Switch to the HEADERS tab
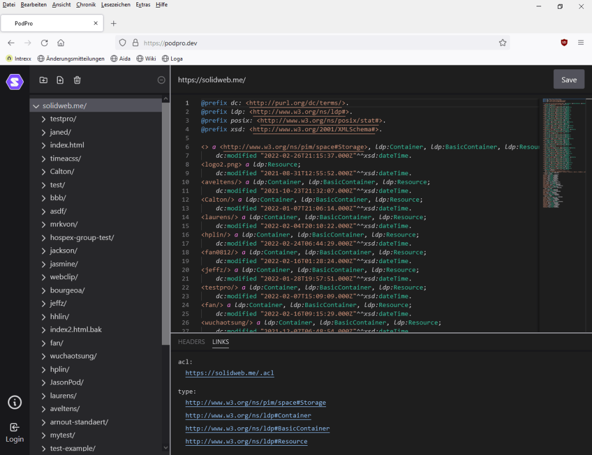The image size is (592, 455). pos(191,342)
